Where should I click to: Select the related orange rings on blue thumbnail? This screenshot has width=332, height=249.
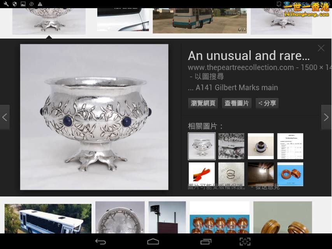290,174
